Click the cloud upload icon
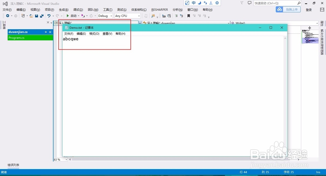Image resolution: width=326 pixels, height=176 pixels. point(280,9)
